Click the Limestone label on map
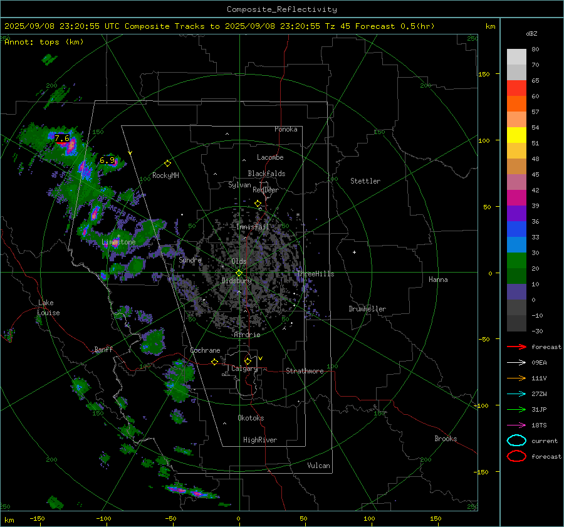This screenshot has height=527, width=564. [x=118, y=242]
